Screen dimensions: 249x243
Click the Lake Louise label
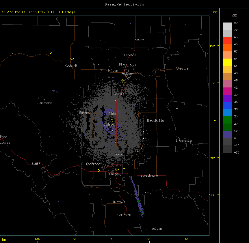[x=5, y=140]
